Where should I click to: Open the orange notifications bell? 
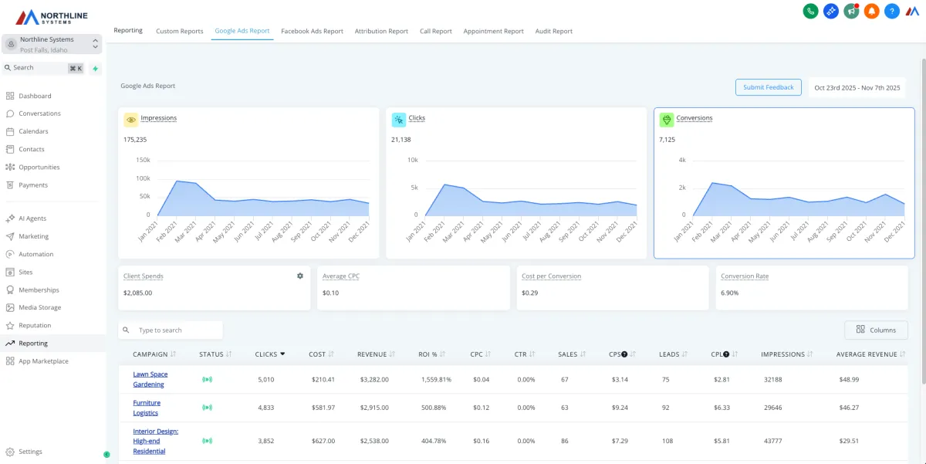coord(871,11)
